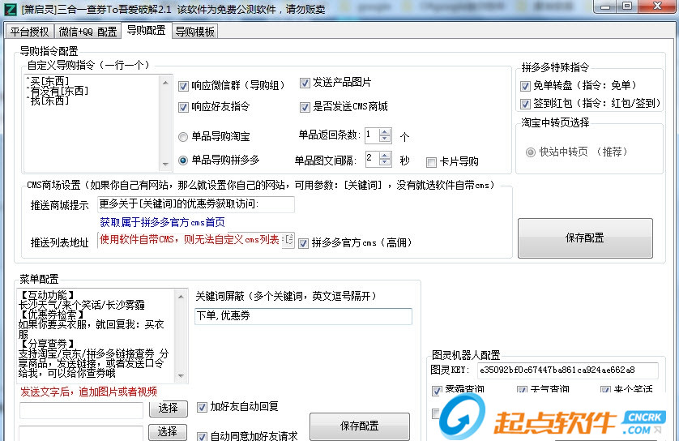This screenshot has height=441, width=679.
Task: Click 选择 button beside 加好友自动回复
Action: 168,408
